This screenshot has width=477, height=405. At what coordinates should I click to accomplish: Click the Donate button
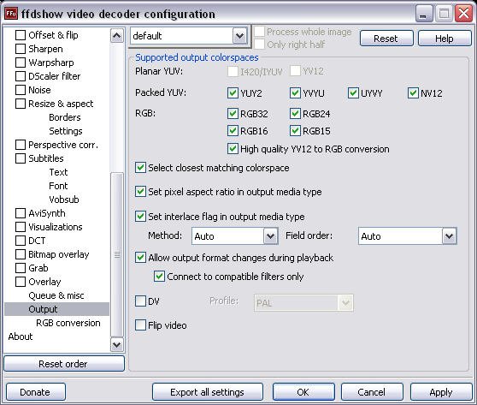click(x=36, y=392)
